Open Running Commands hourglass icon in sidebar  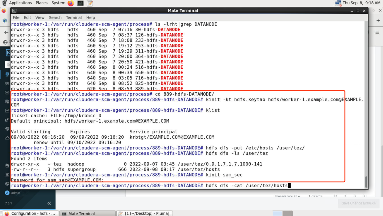[7, 175]
